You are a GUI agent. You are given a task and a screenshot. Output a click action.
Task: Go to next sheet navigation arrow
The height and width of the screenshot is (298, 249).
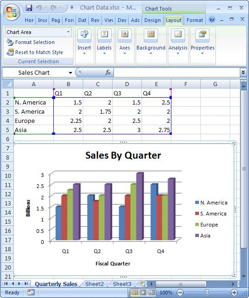point(19,284)
